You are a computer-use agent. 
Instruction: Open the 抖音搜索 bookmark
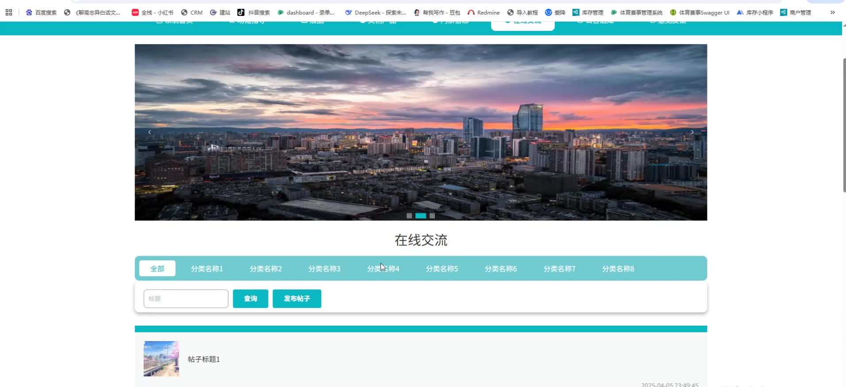coord(254,12)
